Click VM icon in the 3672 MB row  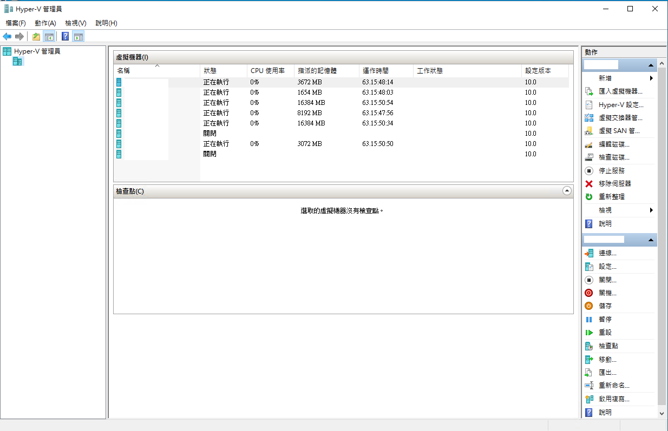click(x=119, y=82)
